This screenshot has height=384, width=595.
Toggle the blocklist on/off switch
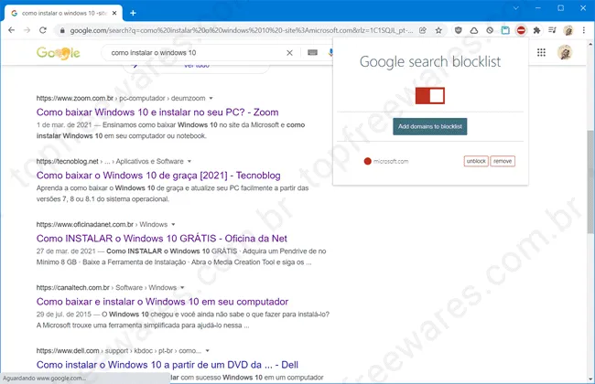pyautogui.click(x=430, y=95)
